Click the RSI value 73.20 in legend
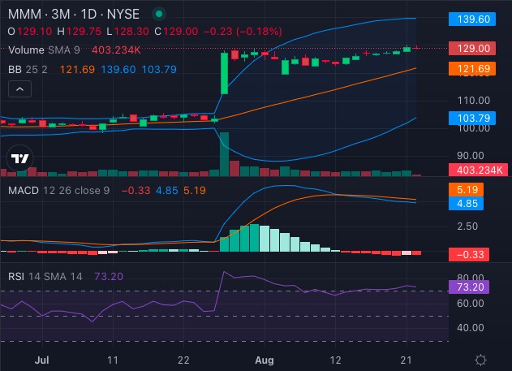The image size is (512, 371). click(109, 277)
